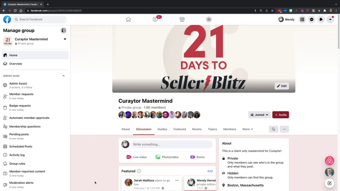The image size is (340, 191).
Task: Toggle the Manage group sidebar panel icon
Action: pos(63,31)
